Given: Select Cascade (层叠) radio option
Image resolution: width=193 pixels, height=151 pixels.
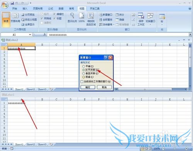Looking at the screenshot, I should [84, 77].
